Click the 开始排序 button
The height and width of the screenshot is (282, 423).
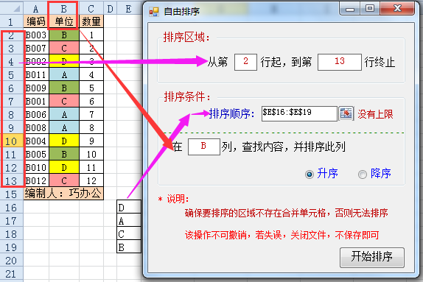[372, 257]
